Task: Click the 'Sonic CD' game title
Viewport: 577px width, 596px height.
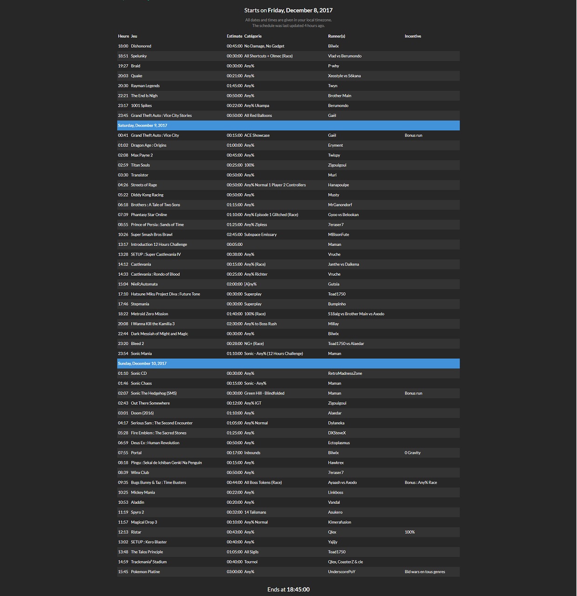Action: pyautogui.click(x=139, y=373)
